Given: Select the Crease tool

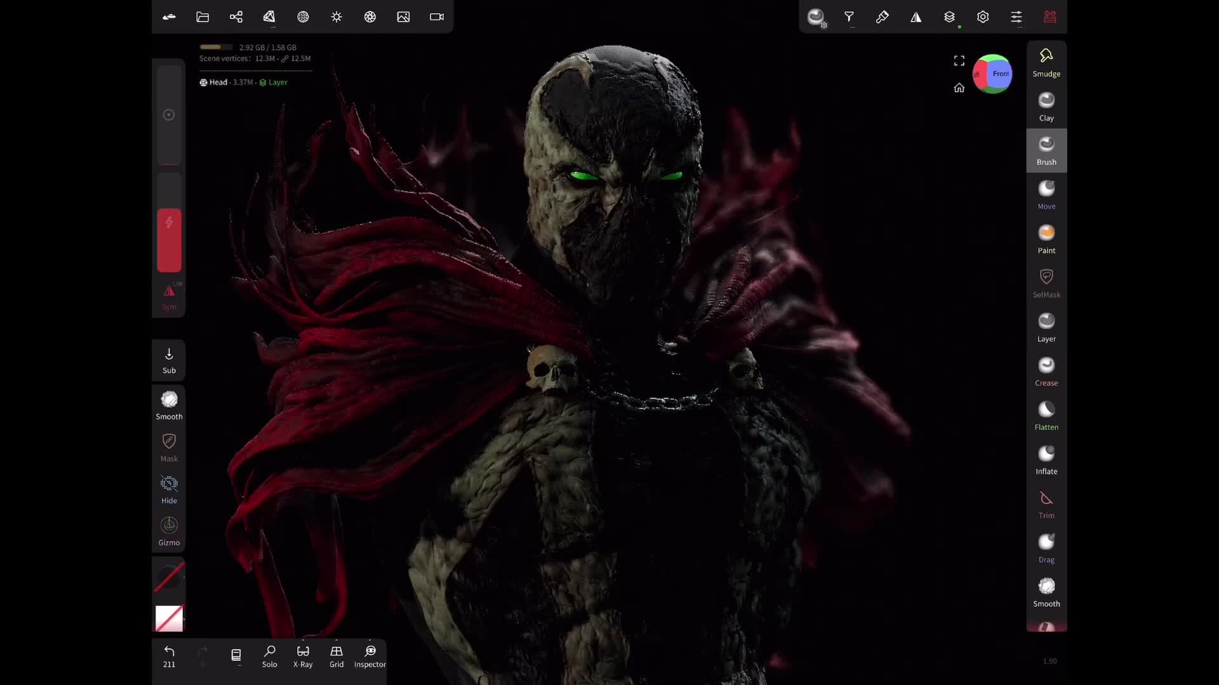Looking at the screenshot, I should pos(1046,371).
